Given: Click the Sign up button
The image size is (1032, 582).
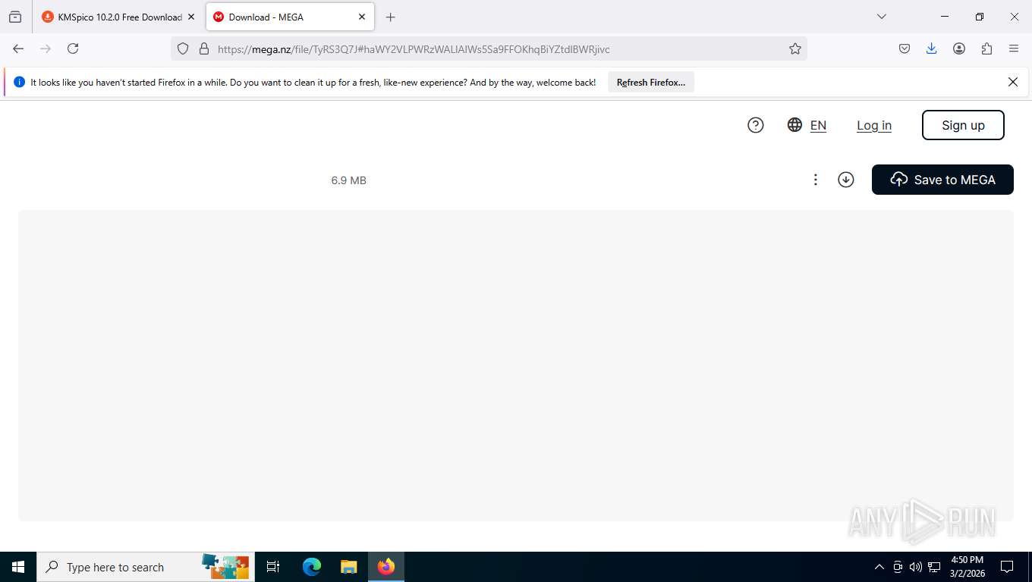Looking at the screenshot, I should [963, 125].
